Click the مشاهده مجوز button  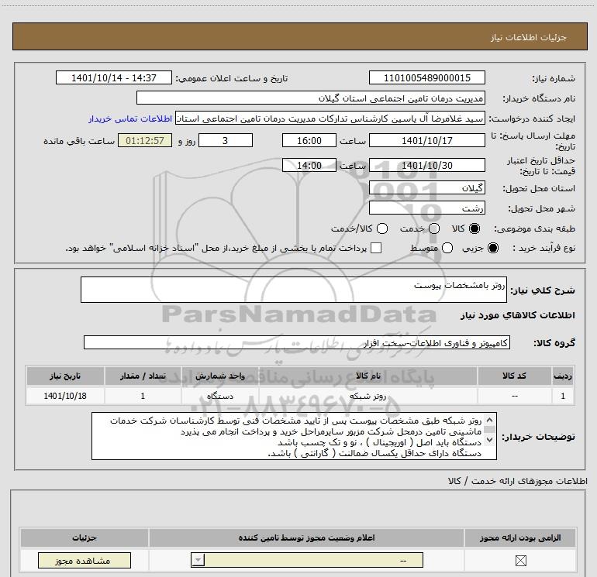click(x=85, y=561)
